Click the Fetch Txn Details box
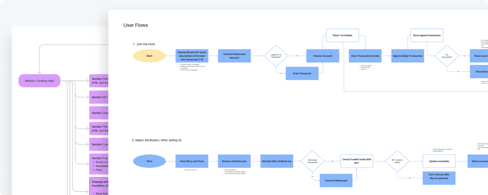The width and height of the screenshot is (488, 195). [x=342, y=35]
